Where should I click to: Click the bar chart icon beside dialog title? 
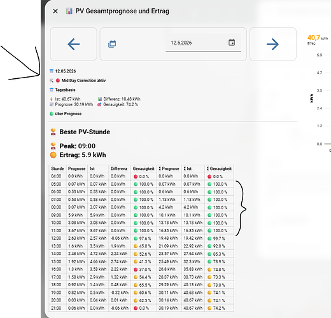(x=69, y=11)
